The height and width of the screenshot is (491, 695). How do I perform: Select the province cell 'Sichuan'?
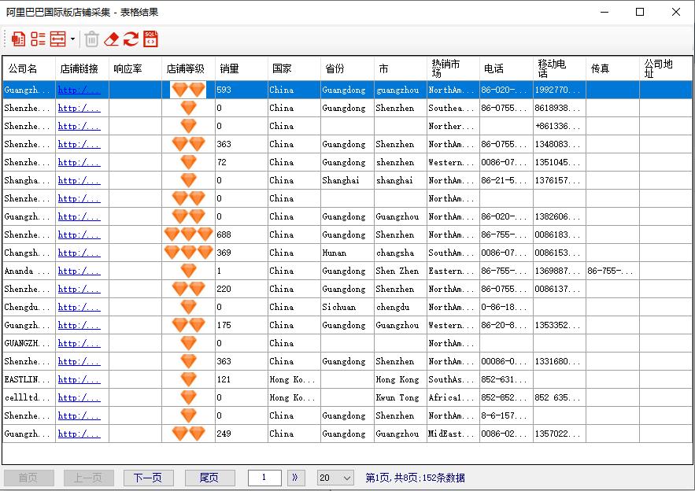click(x=348, y=307)
